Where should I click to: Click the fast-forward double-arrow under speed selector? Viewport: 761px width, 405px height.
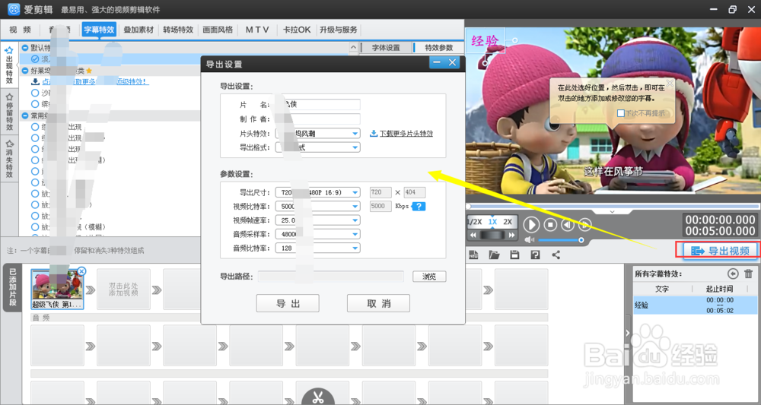tap(511, 235)
